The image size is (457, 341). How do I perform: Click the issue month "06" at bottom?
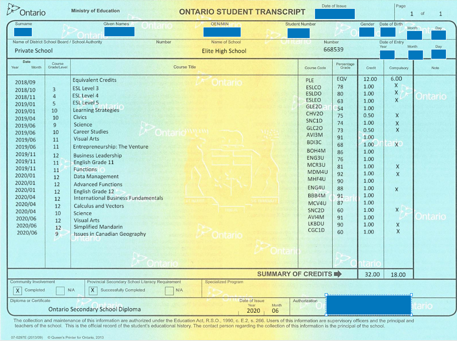[x=275, y=310]
